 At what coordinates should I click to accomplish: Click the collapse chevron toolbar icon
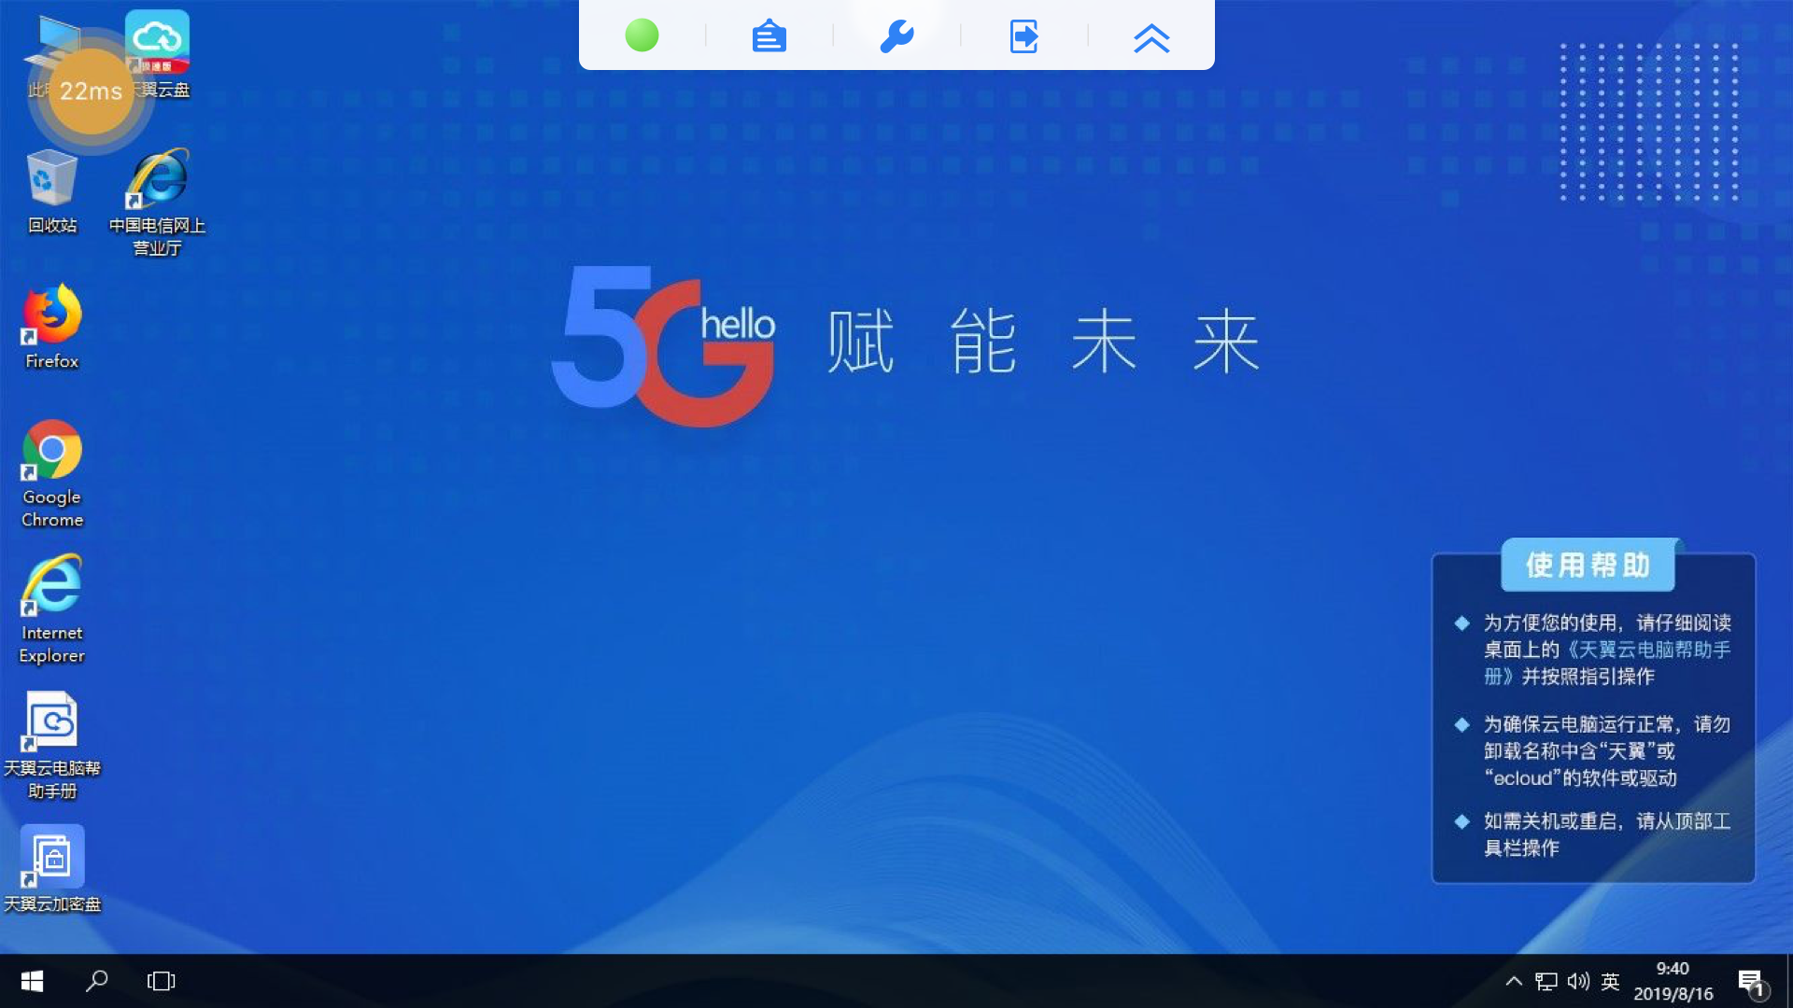[1151, 35]
